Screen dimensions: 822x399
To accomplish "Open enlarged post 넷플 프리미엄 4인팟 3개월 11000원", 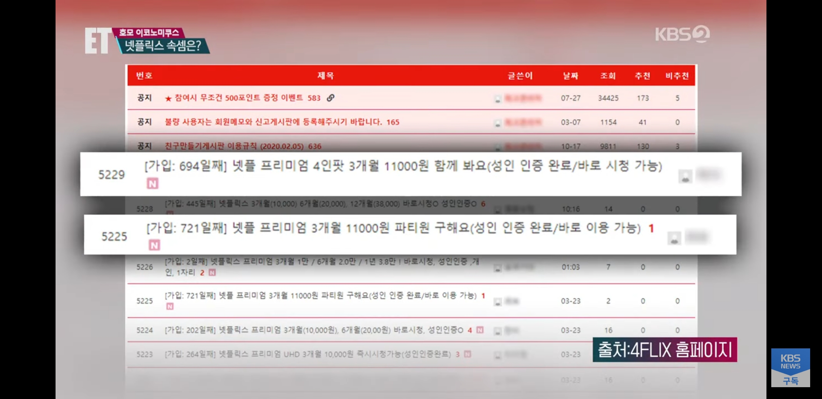I will 403,166.
